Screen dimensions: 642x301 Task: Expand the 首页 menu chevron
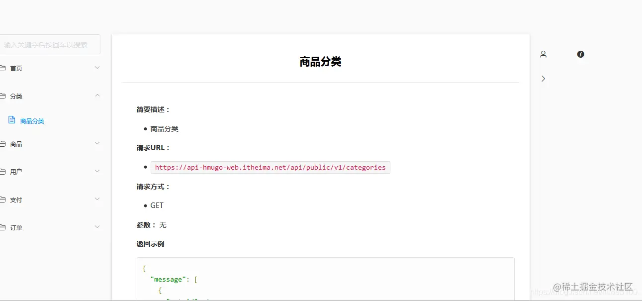97,68
